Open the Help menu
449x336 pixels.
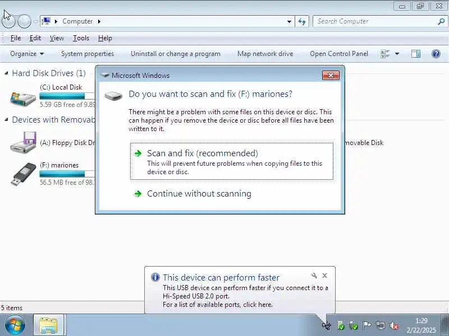[105, 38]
